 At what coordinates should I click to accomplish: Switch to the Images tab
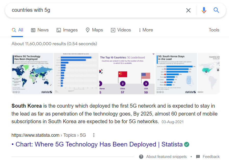67,30
